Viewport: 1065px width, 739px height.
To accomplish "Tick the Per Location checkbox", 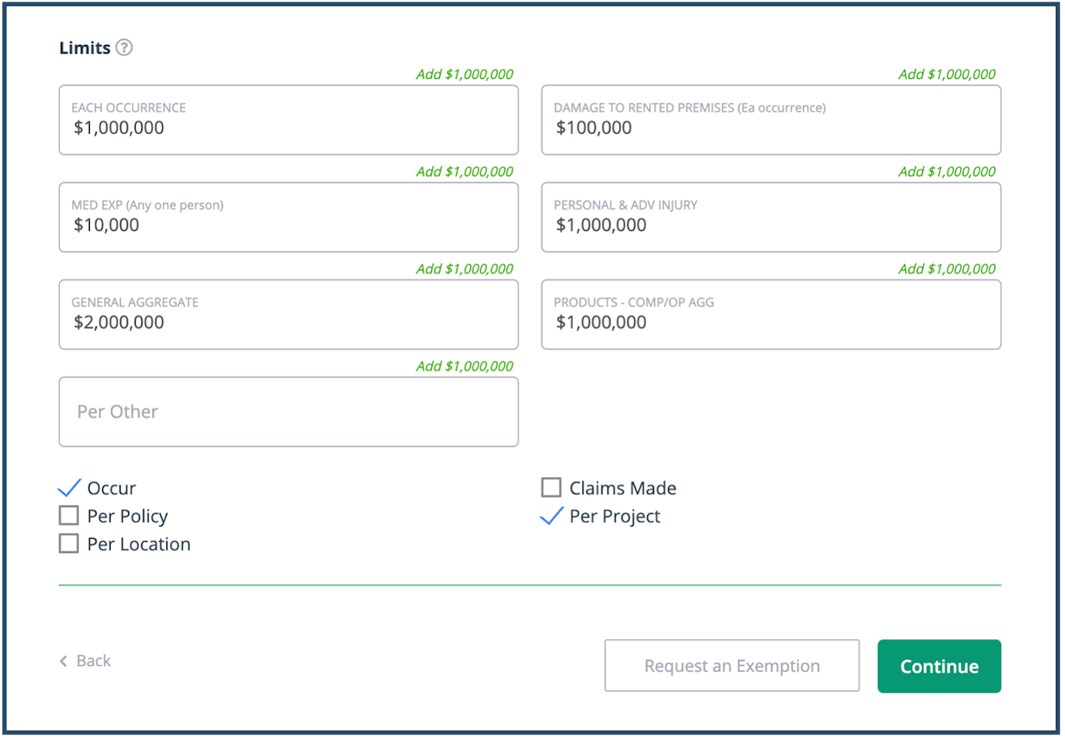I will 69,544.
